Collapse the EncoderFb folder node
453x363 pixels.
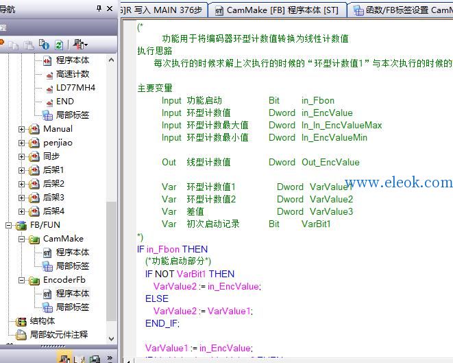[21, 280]
